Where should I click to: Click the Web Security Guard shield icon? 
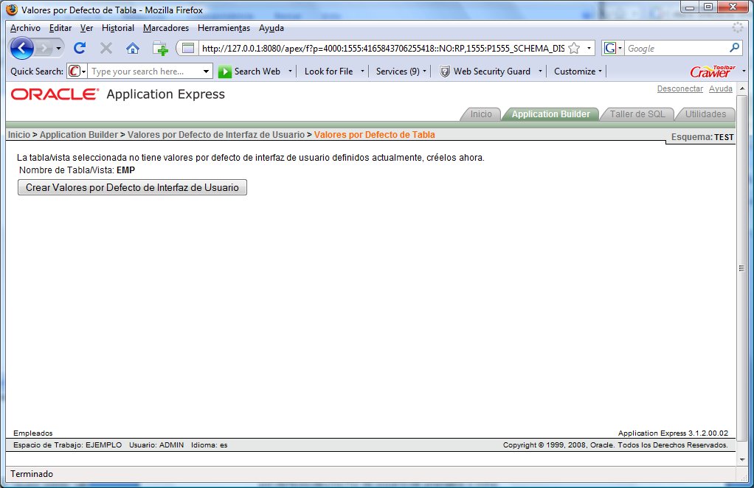tap(445, 72)
